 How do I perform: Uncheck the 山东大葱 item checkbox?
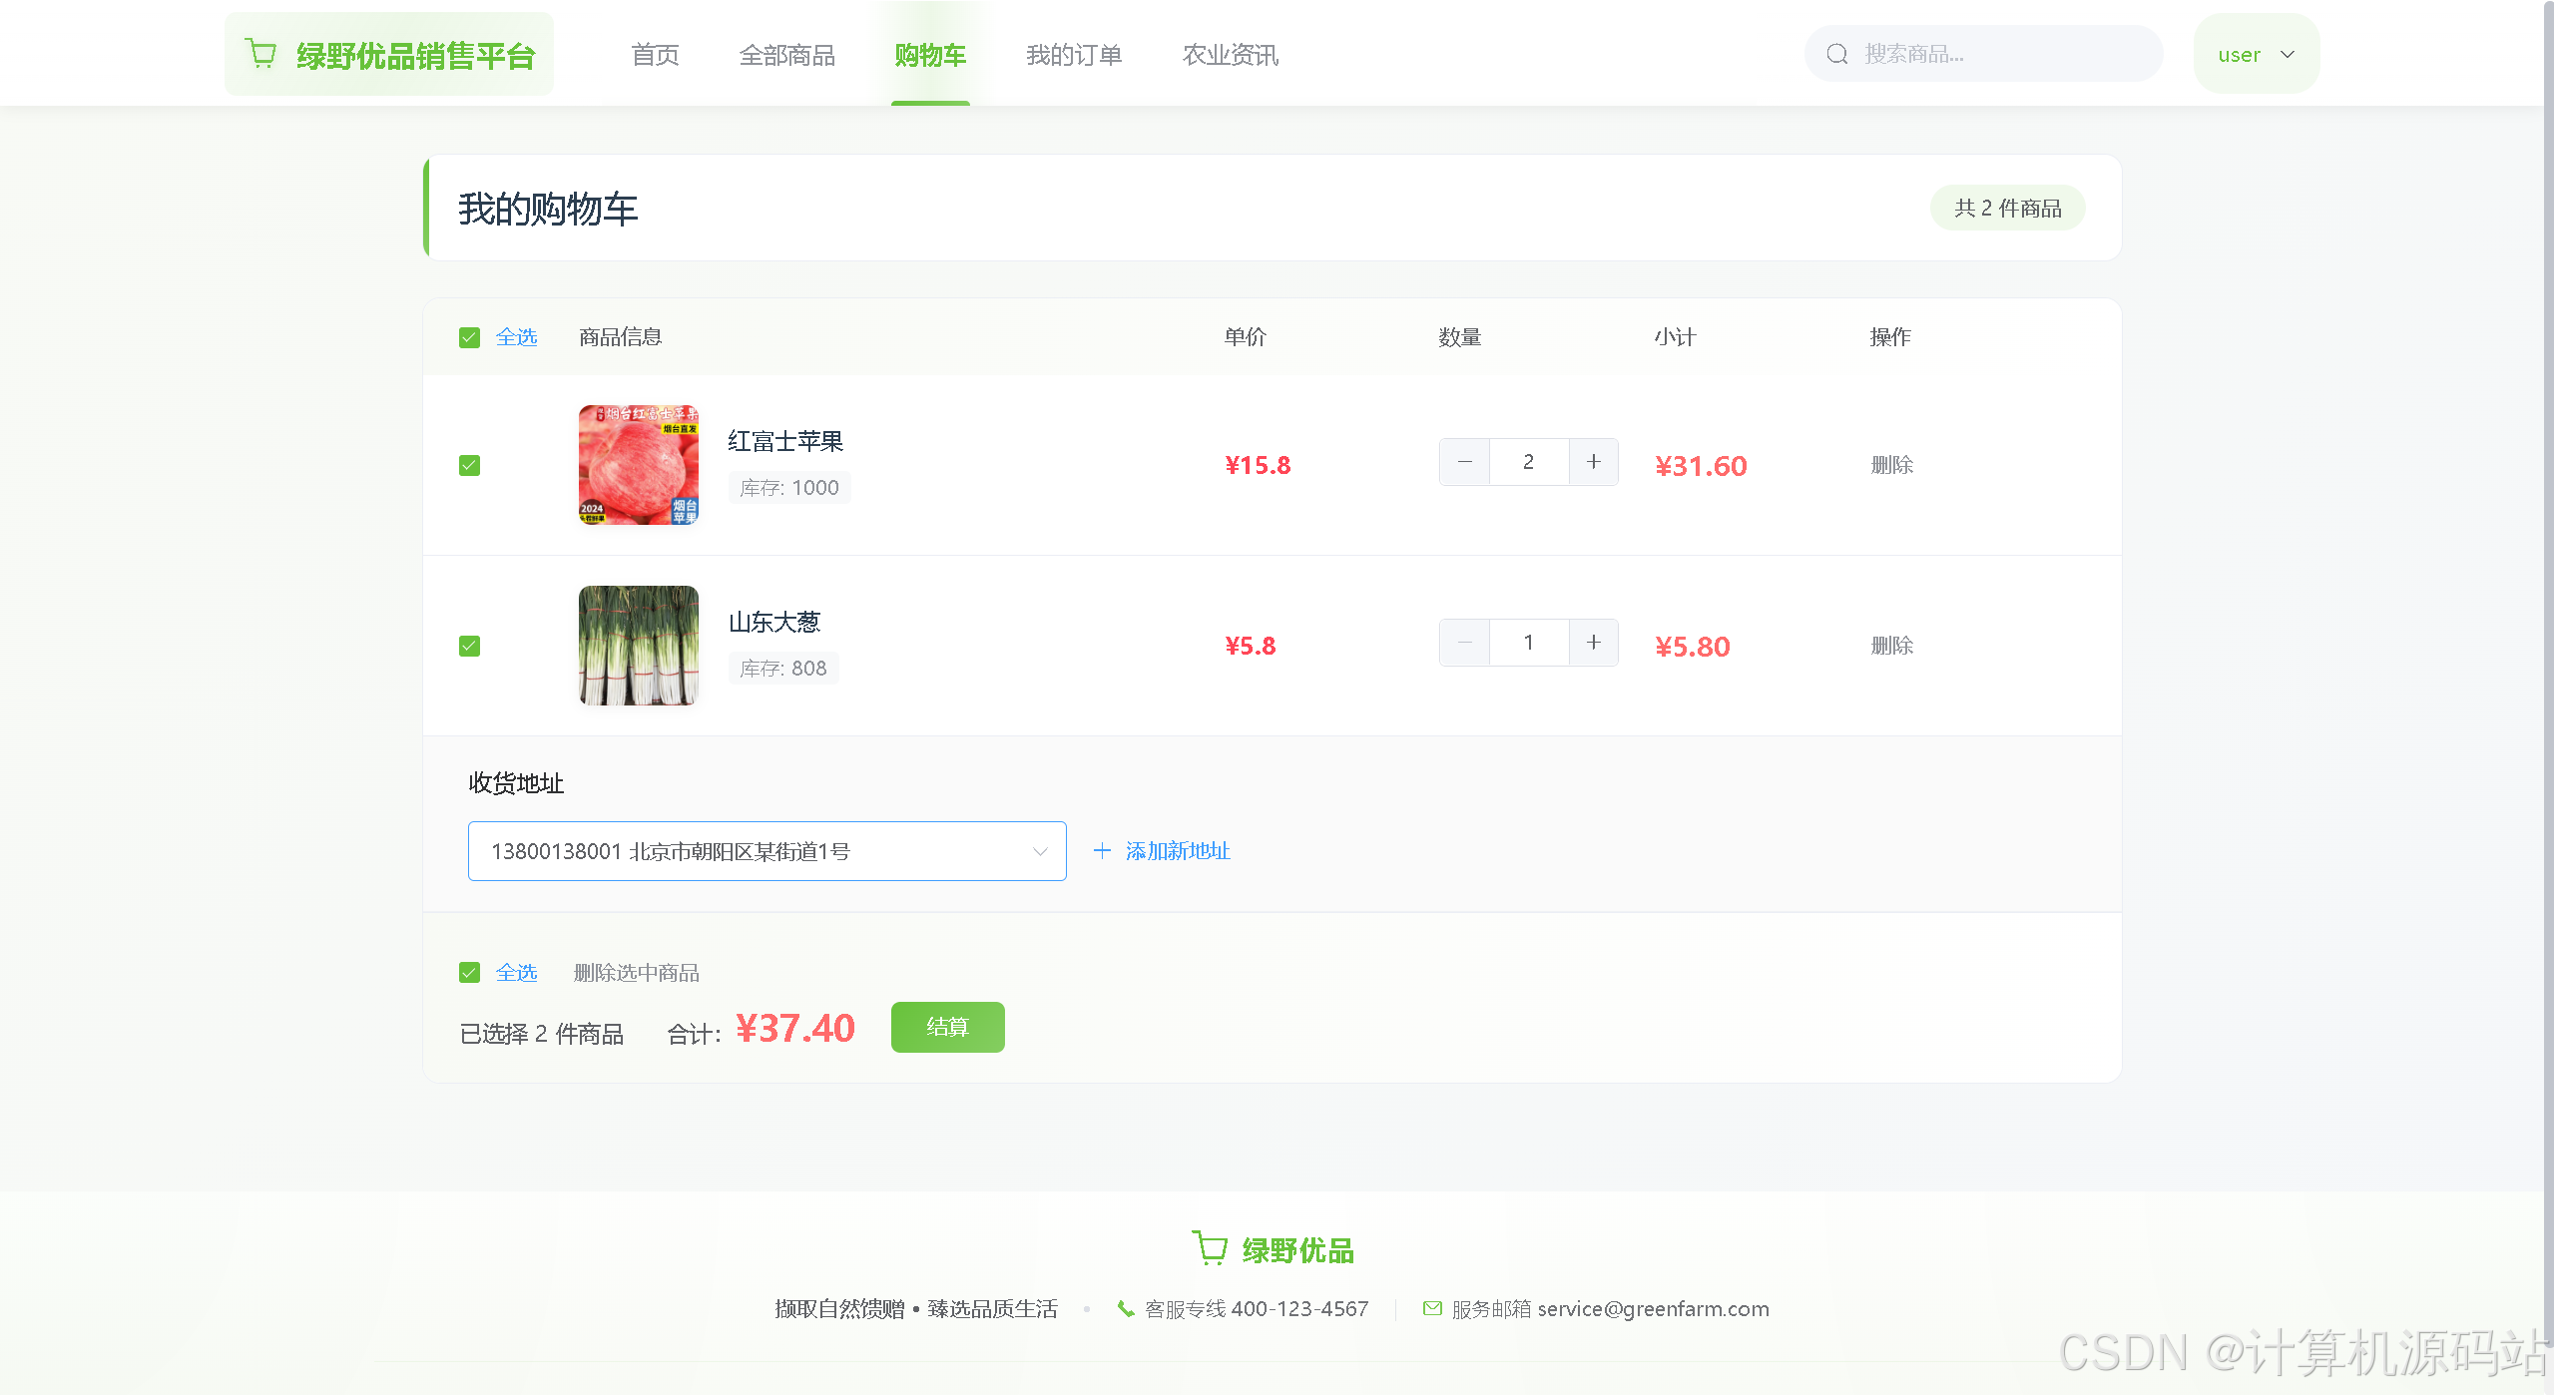[469, 647]
